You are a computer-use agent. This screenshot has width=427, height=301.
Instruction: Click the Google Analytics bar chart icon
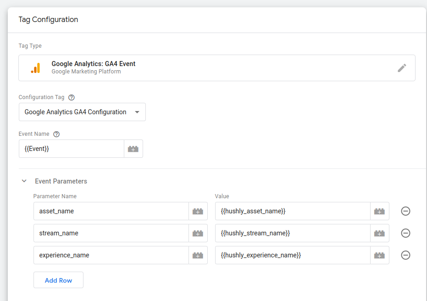(x=36, y=68)
